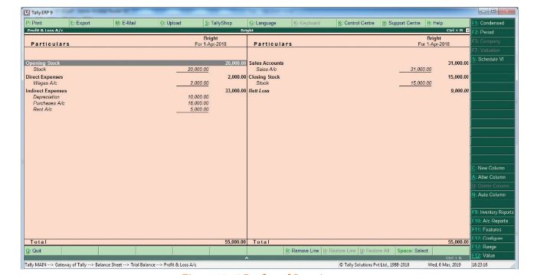This screenshot has height=275, width=547.
Task: Close the Profit & Loss report panel
Action: tap(467, 31)
